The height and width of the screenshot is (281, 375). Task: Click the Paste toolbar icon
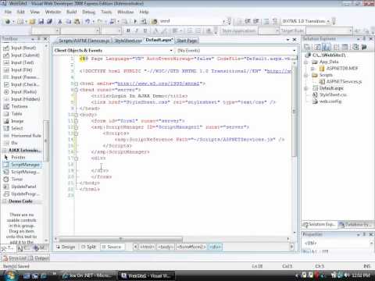point(77,22)
